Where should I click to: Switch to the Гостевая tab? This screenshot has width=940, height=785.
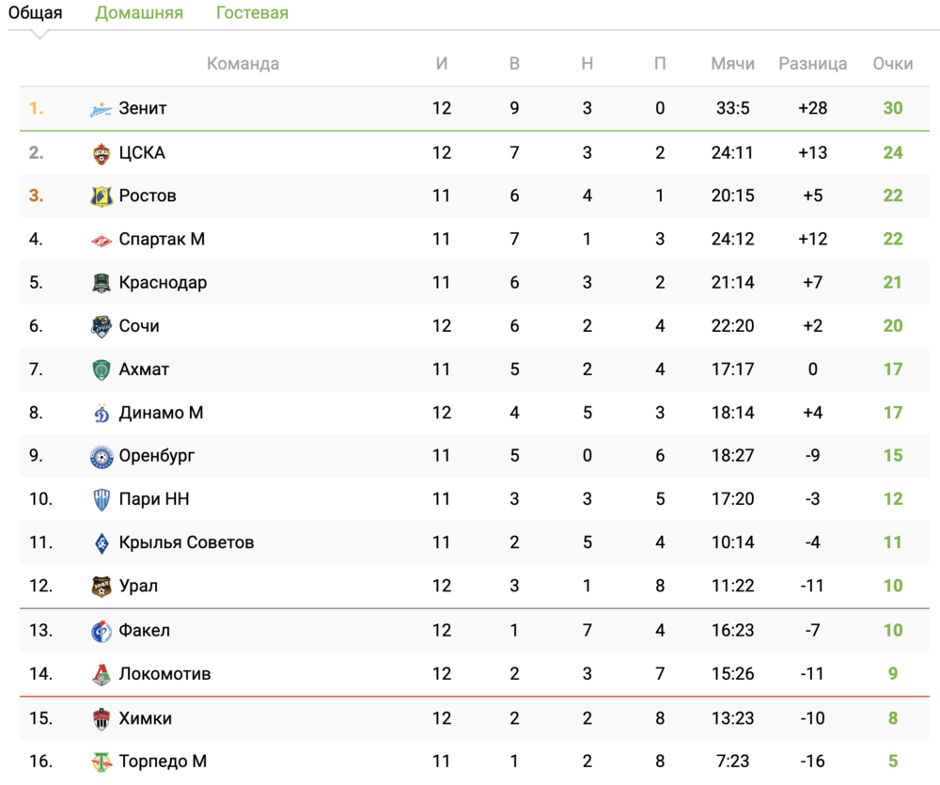252,13
